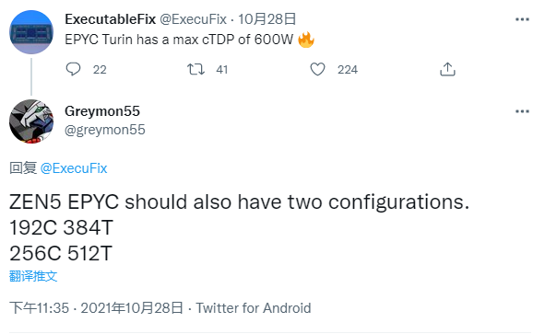Open the ExecutableFix tweet's more options menu
The height and width of the screenshot is (334, 545).
tap(522, 19)
